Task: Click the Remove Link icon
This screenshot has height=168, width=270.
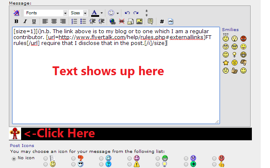Action: tap(121, 21)
